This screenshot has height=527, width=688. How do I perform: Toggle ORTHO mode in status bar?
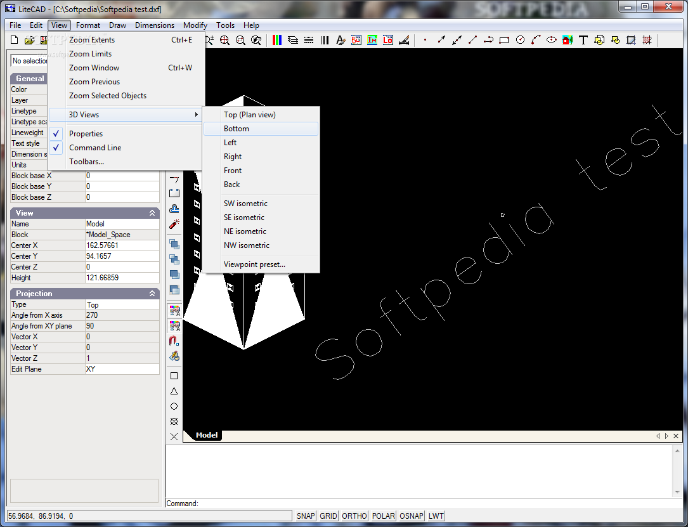[x=354, y=516]
